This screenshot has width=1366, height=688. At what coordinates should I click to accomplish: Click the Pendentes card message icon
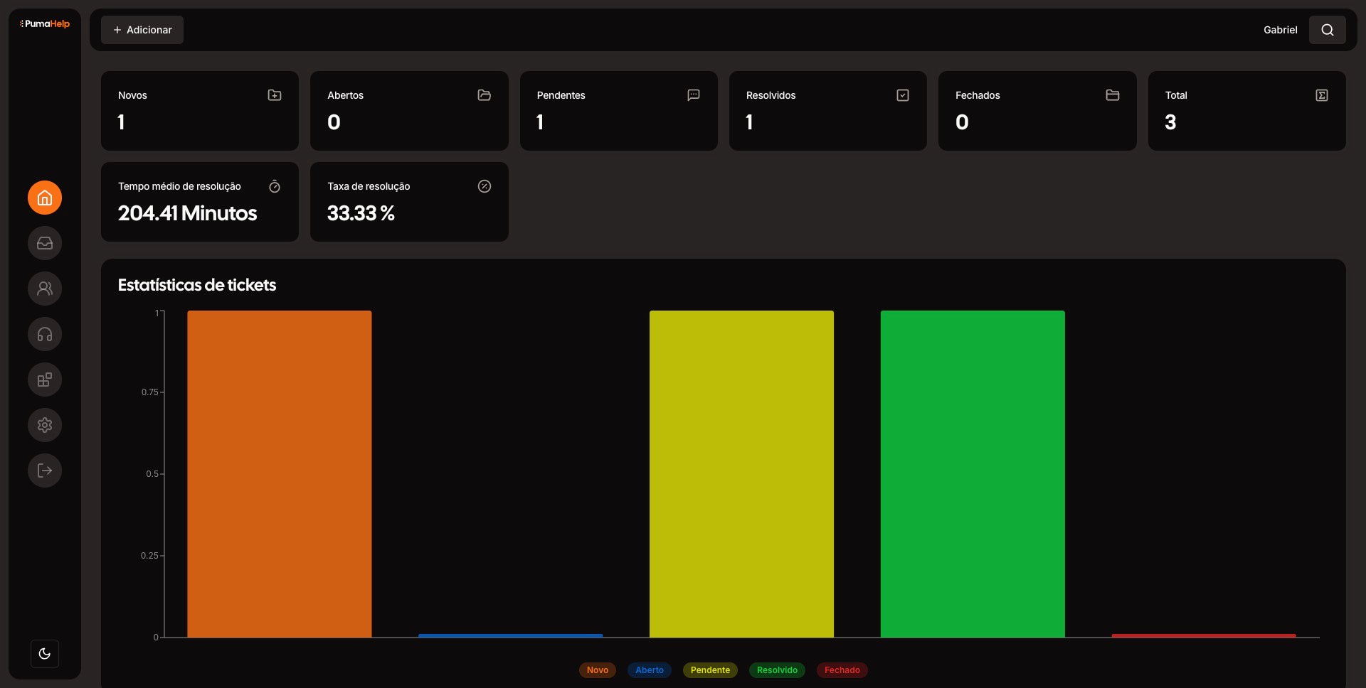pos(694,95)
